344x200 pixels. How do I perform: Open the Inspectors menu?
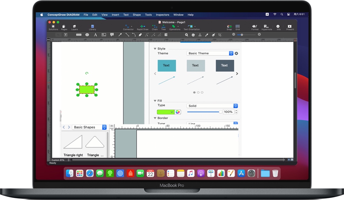pyautogui.click(x=162, y=15)
